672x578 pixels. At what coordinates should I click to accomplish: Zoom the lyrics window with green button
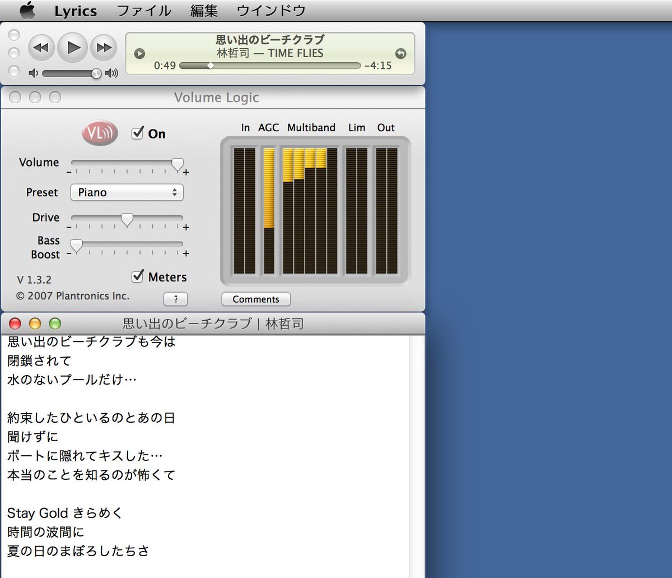[x=54, y=323]
